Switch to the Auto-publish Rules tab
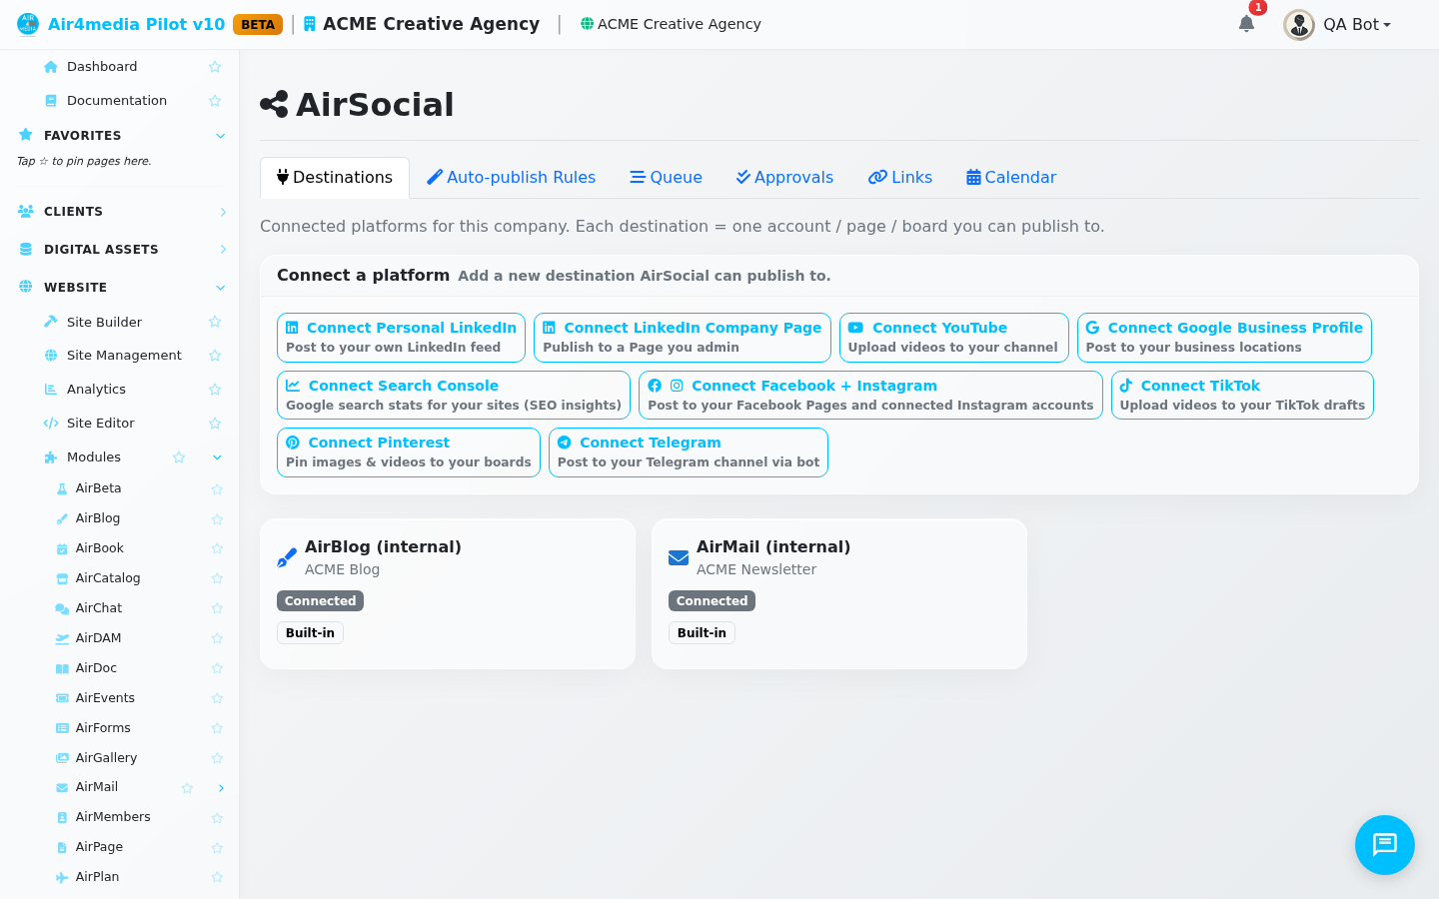The width and height of the screenshot is (1439, 899). pyautogui.click(x=511, y=178)
